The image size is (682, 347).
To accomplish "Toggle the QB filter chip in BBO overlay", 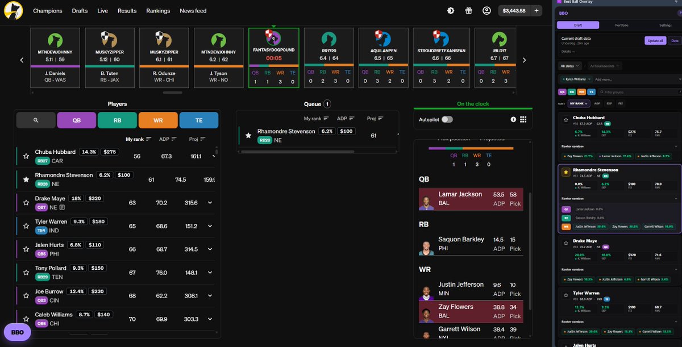I will click(x=563, y=91).
